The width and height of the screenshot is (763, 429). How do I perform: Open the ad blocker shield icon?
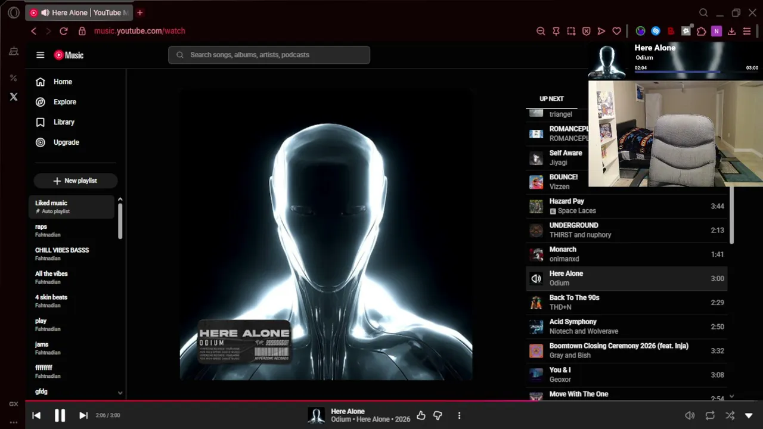(x=587, y=31)
